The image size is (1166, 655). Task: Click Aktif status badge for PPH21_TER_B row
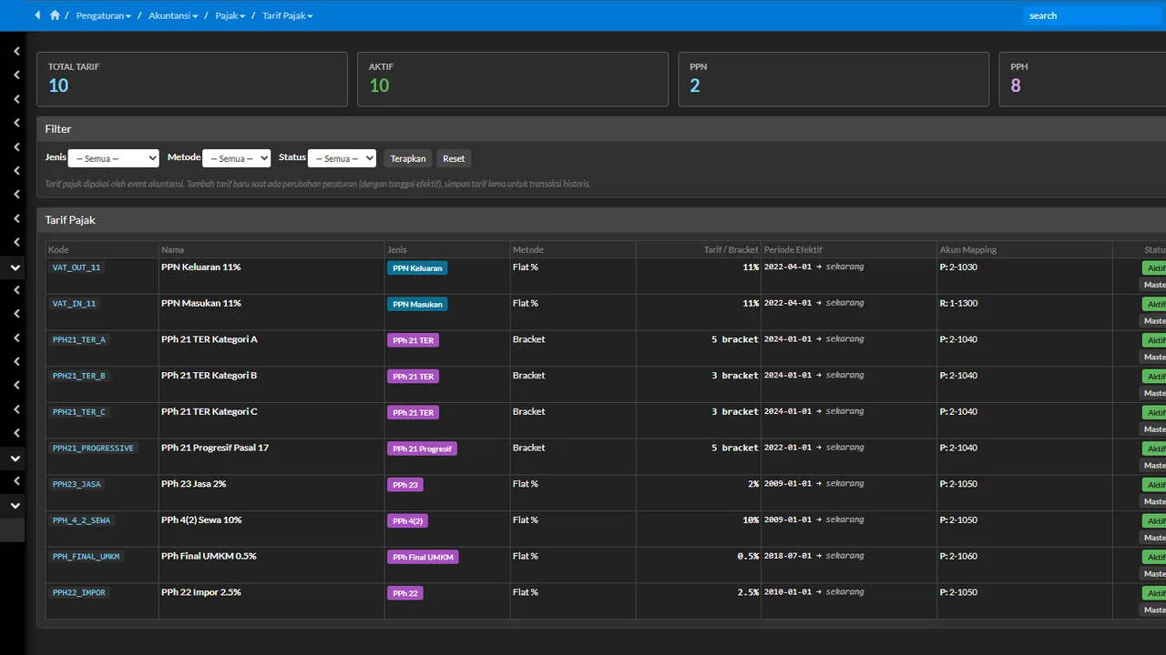[1154, 377]
